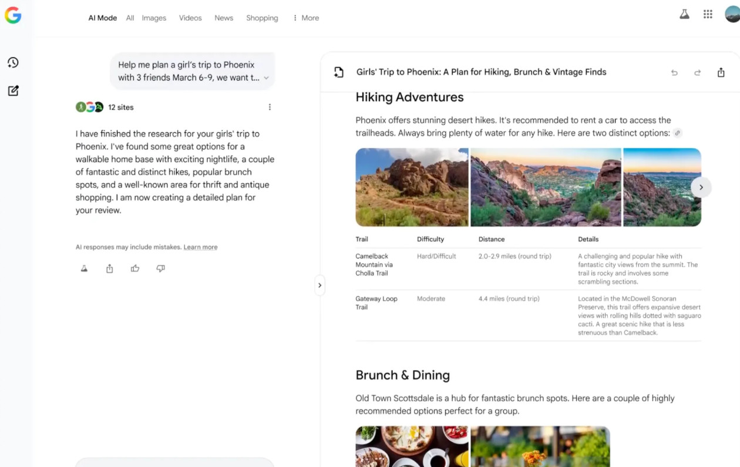Collapse the side panel with chevron handle
The image size is (740, 467).
(x=319, y=285)
